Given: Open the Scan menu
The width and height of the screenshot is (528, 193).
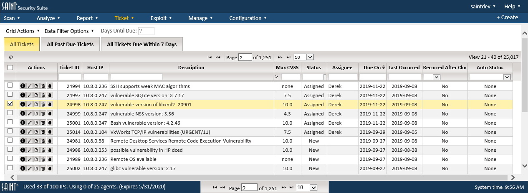Looking at the screenshot, I should point(12,18).
